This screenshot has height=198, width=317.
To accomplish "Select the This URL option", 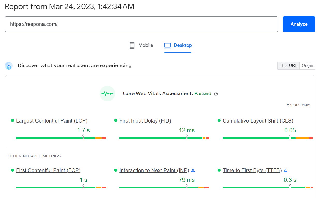I will (x=288, y=65).
